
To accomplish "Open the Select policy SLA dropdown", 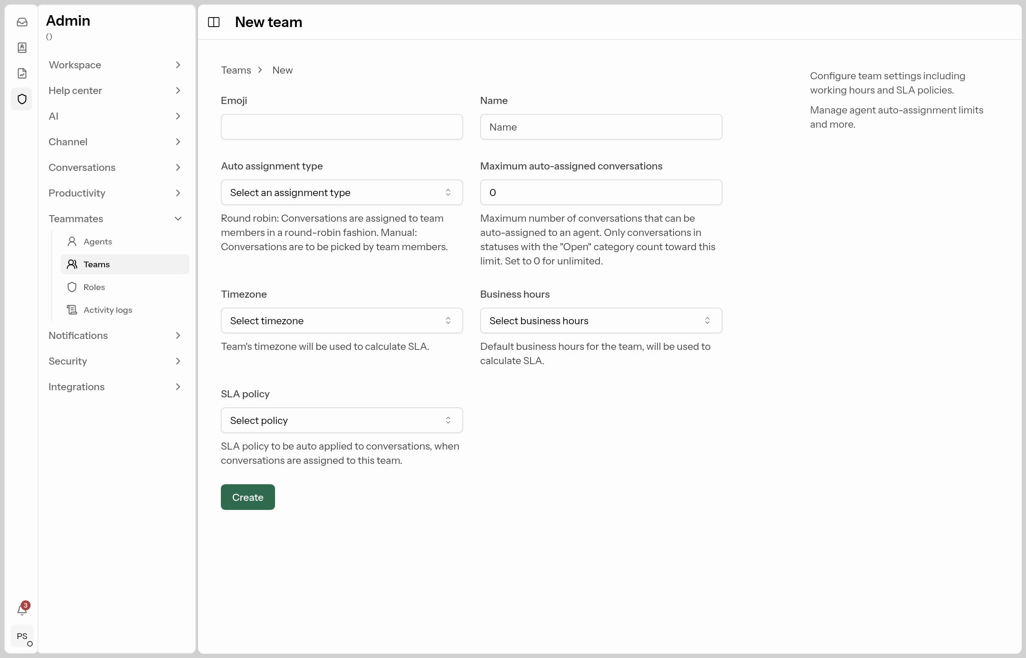I will tap(342, 420).
